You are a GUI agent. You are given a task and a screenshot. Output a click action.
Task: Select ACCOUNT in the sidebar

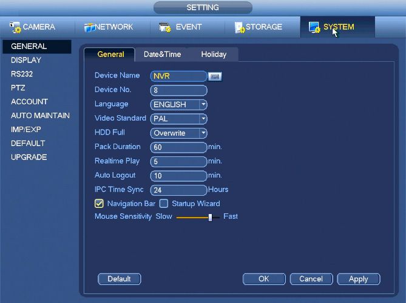(x=29, y=102)
